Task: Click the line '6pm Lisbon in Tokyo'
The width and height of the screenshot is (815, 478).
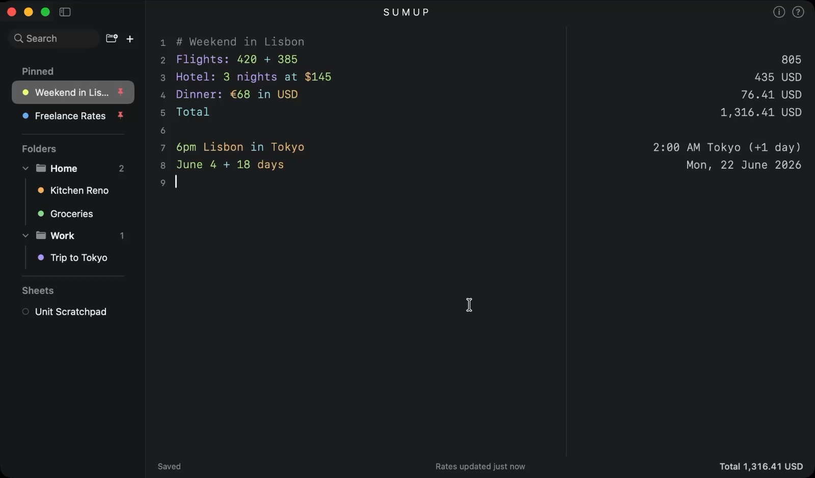Action: [x=240, y=147]
